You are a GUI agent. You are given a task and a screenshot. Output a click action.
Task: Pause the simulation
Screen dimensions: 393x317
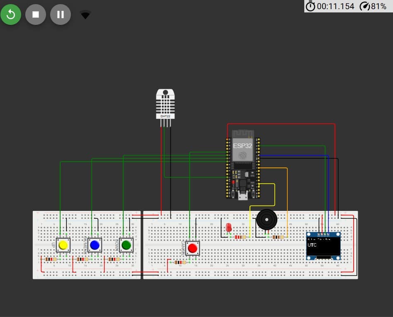(x=61, y=15)
